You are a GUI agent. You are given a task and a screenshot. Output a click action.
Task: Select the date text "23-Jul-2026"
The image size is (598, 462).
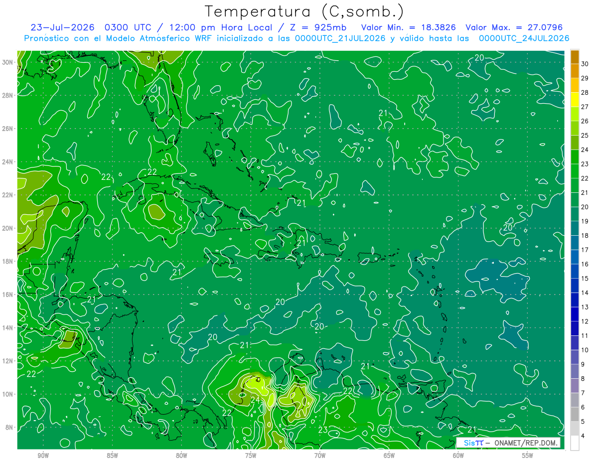click(62, 27)
